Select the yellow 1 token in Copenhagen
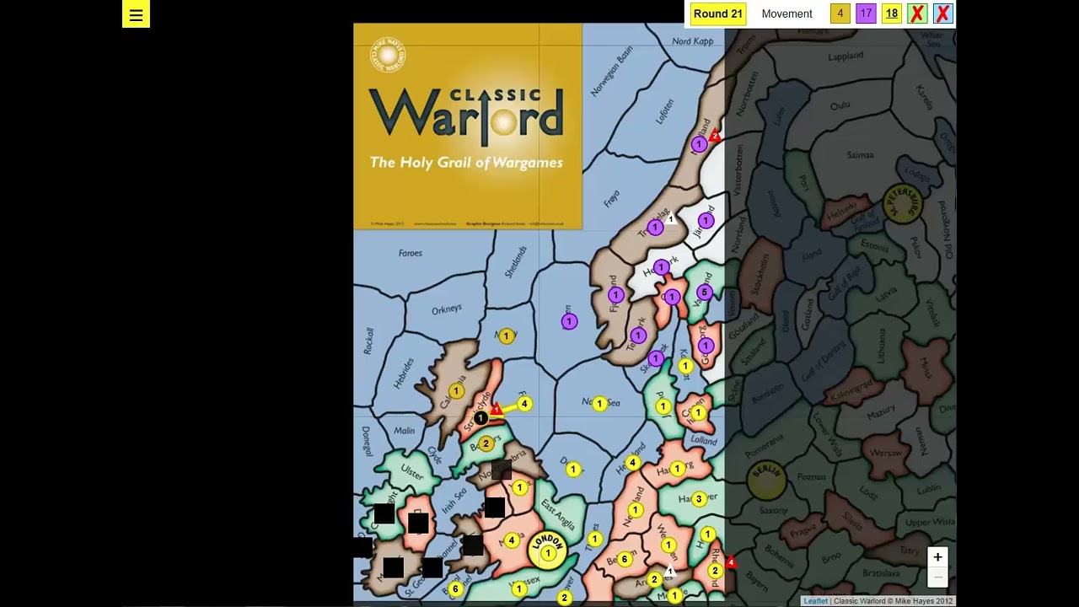This screenshot has height=607, width=1079. (698, 412)
